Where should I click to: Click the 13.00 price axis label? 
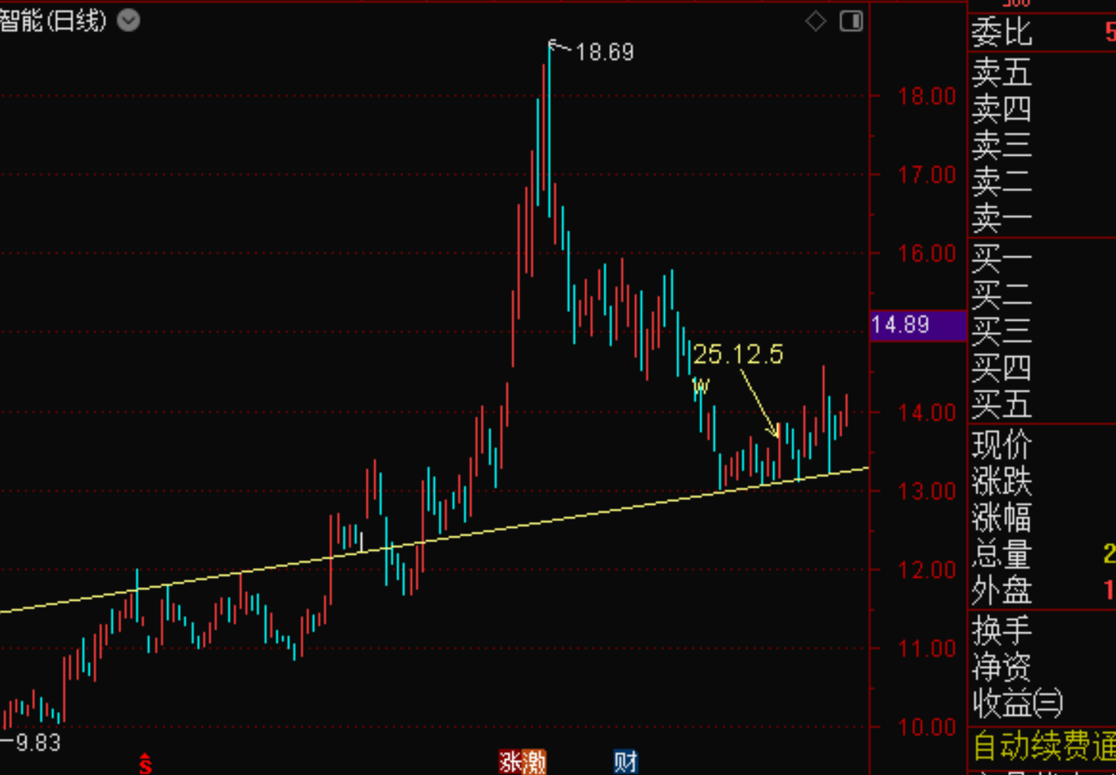pos(927,491)
